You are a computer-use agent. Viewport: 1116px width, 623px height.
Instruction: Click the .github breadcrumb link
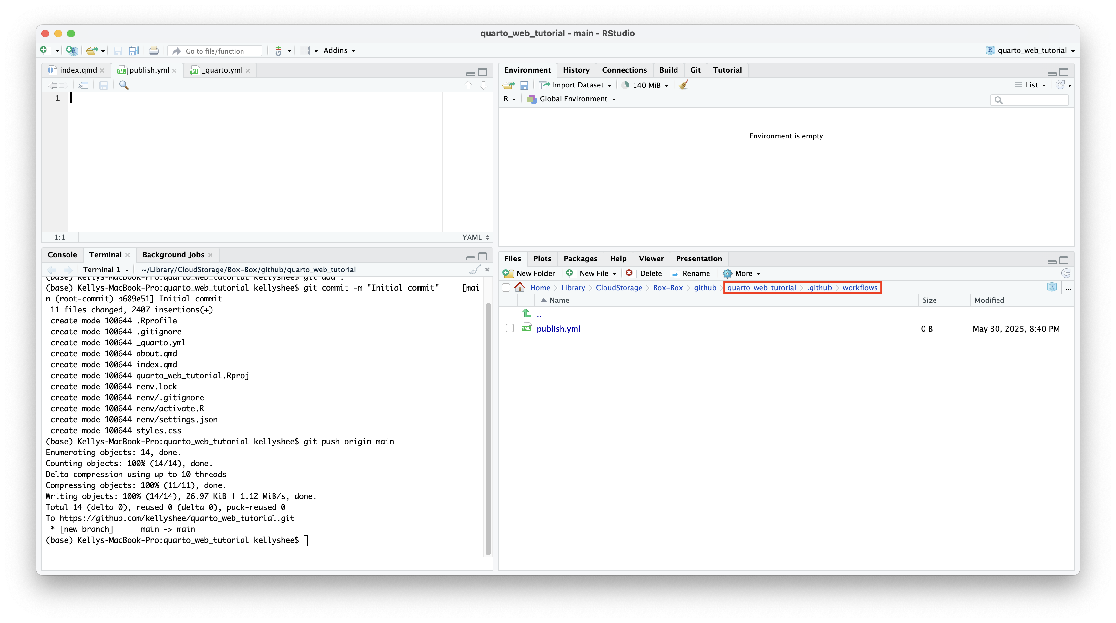(x=819, y=288)
